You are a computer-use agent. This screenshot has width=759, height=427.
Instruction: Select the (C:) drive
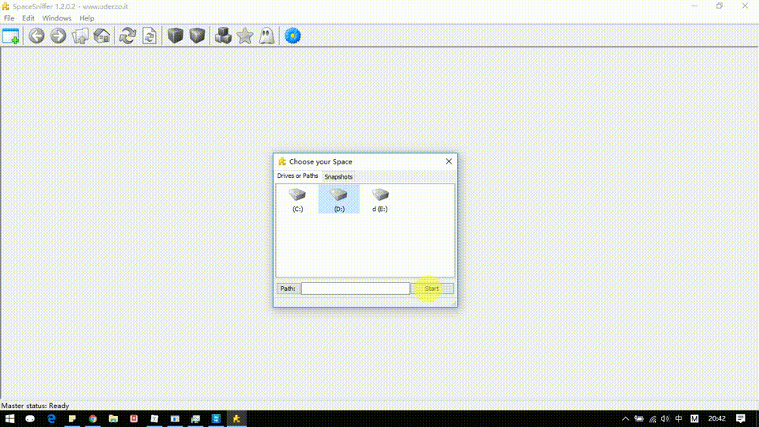pos(297,199)
